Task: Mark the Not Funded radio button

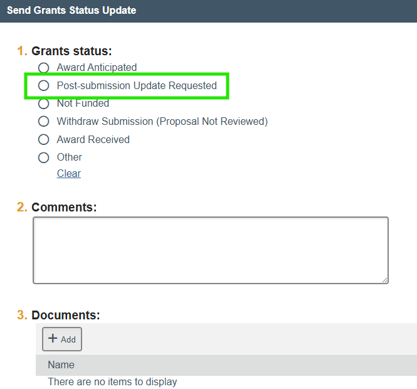Action: [43, 104]
